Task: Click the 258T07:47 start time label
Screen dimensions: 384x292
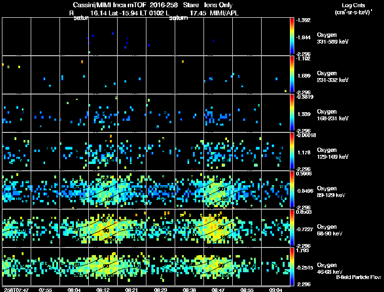Action: click(16, 290)
